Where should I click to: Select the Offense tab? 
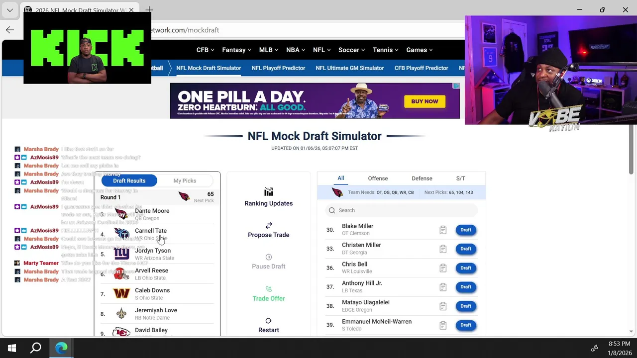(x=378, y=178)
